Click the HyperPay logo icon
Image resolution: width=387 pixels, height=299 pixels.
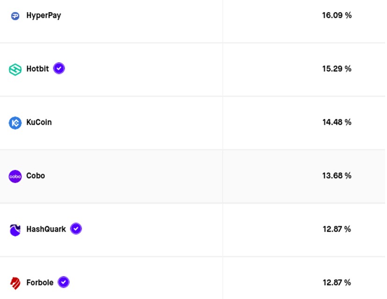coord(15,16)
